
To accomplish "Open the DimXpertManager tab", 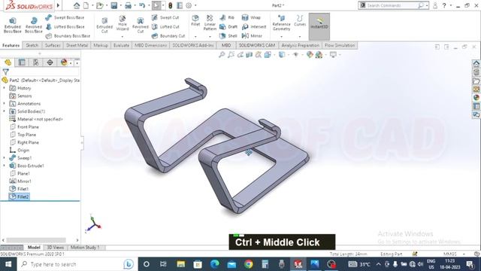I will coord(50,62).
